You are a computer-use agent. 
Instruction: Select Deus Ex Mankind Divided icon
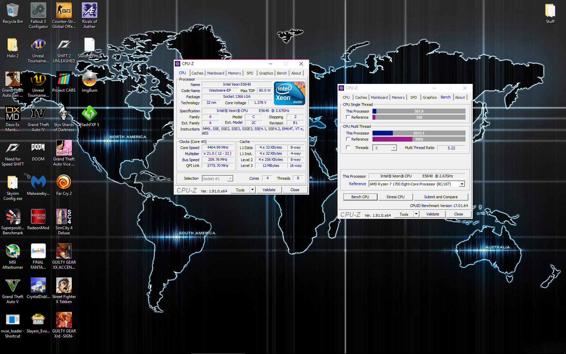[x=13, y=119]
